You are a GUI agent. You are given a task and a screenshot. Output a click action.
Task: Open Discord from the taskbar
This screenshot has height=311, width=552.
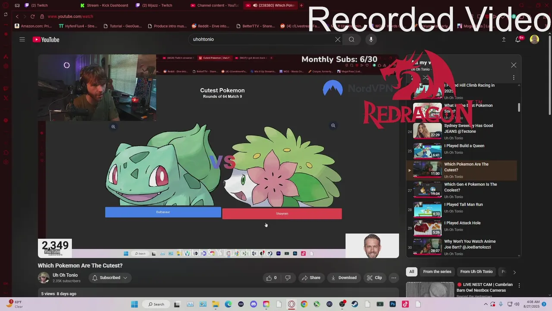[254, 304]
